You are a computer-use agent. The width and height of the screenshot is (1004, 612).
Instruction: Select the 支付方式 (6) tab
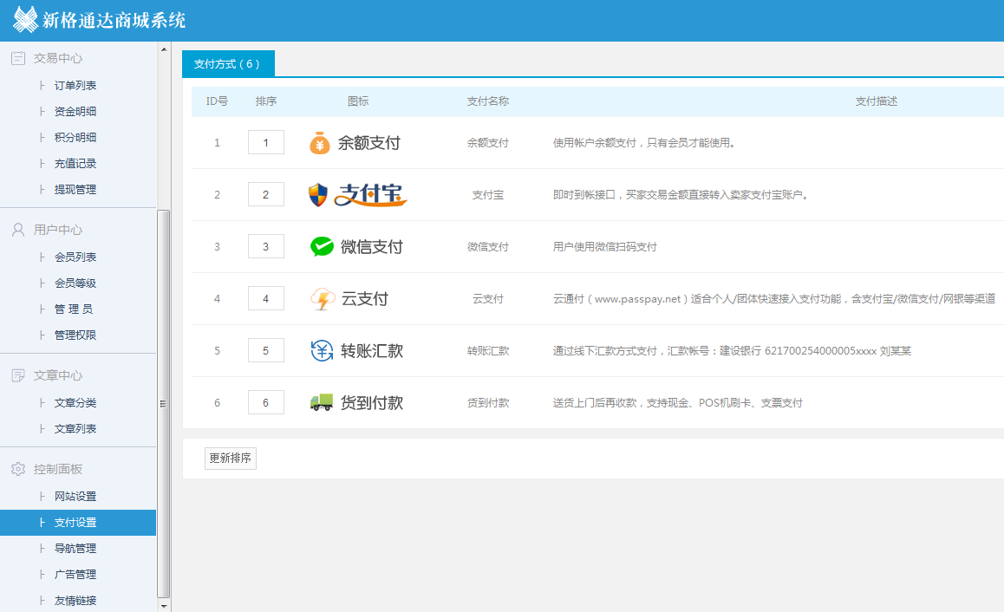point(227,64)
